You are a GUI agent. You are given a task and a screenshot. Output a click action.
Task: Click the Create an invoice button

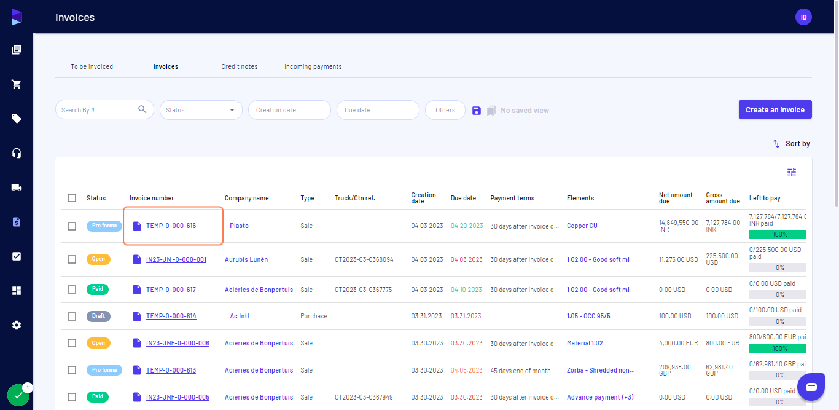click(x=775, y=110)
